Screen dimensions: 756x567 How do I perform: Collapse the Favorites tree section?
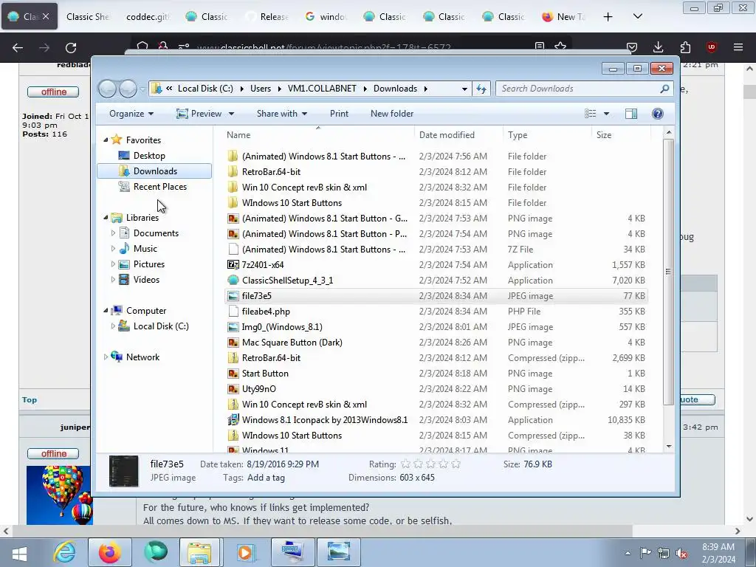click(x=106, y=140)
